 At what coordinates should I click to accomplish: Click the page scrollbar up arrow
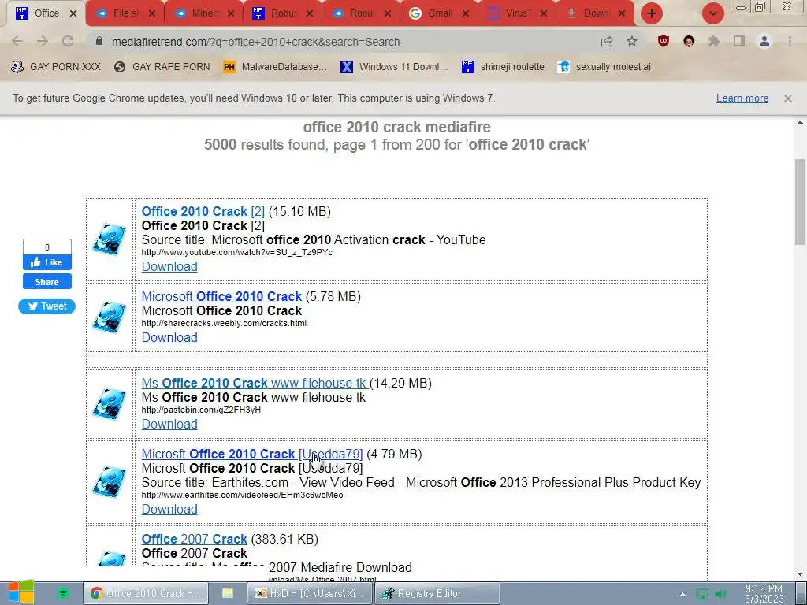pyautogui.click(x=801, y=122)
